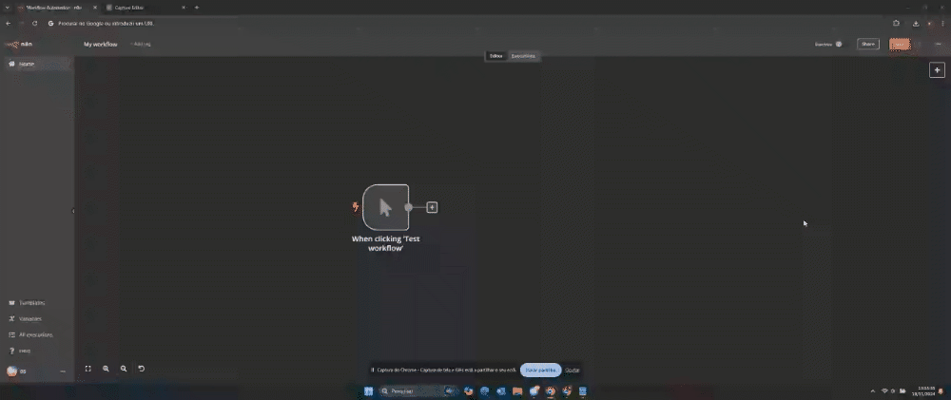
Task: Toggle the workflow active switch
Action: (838, 44)
